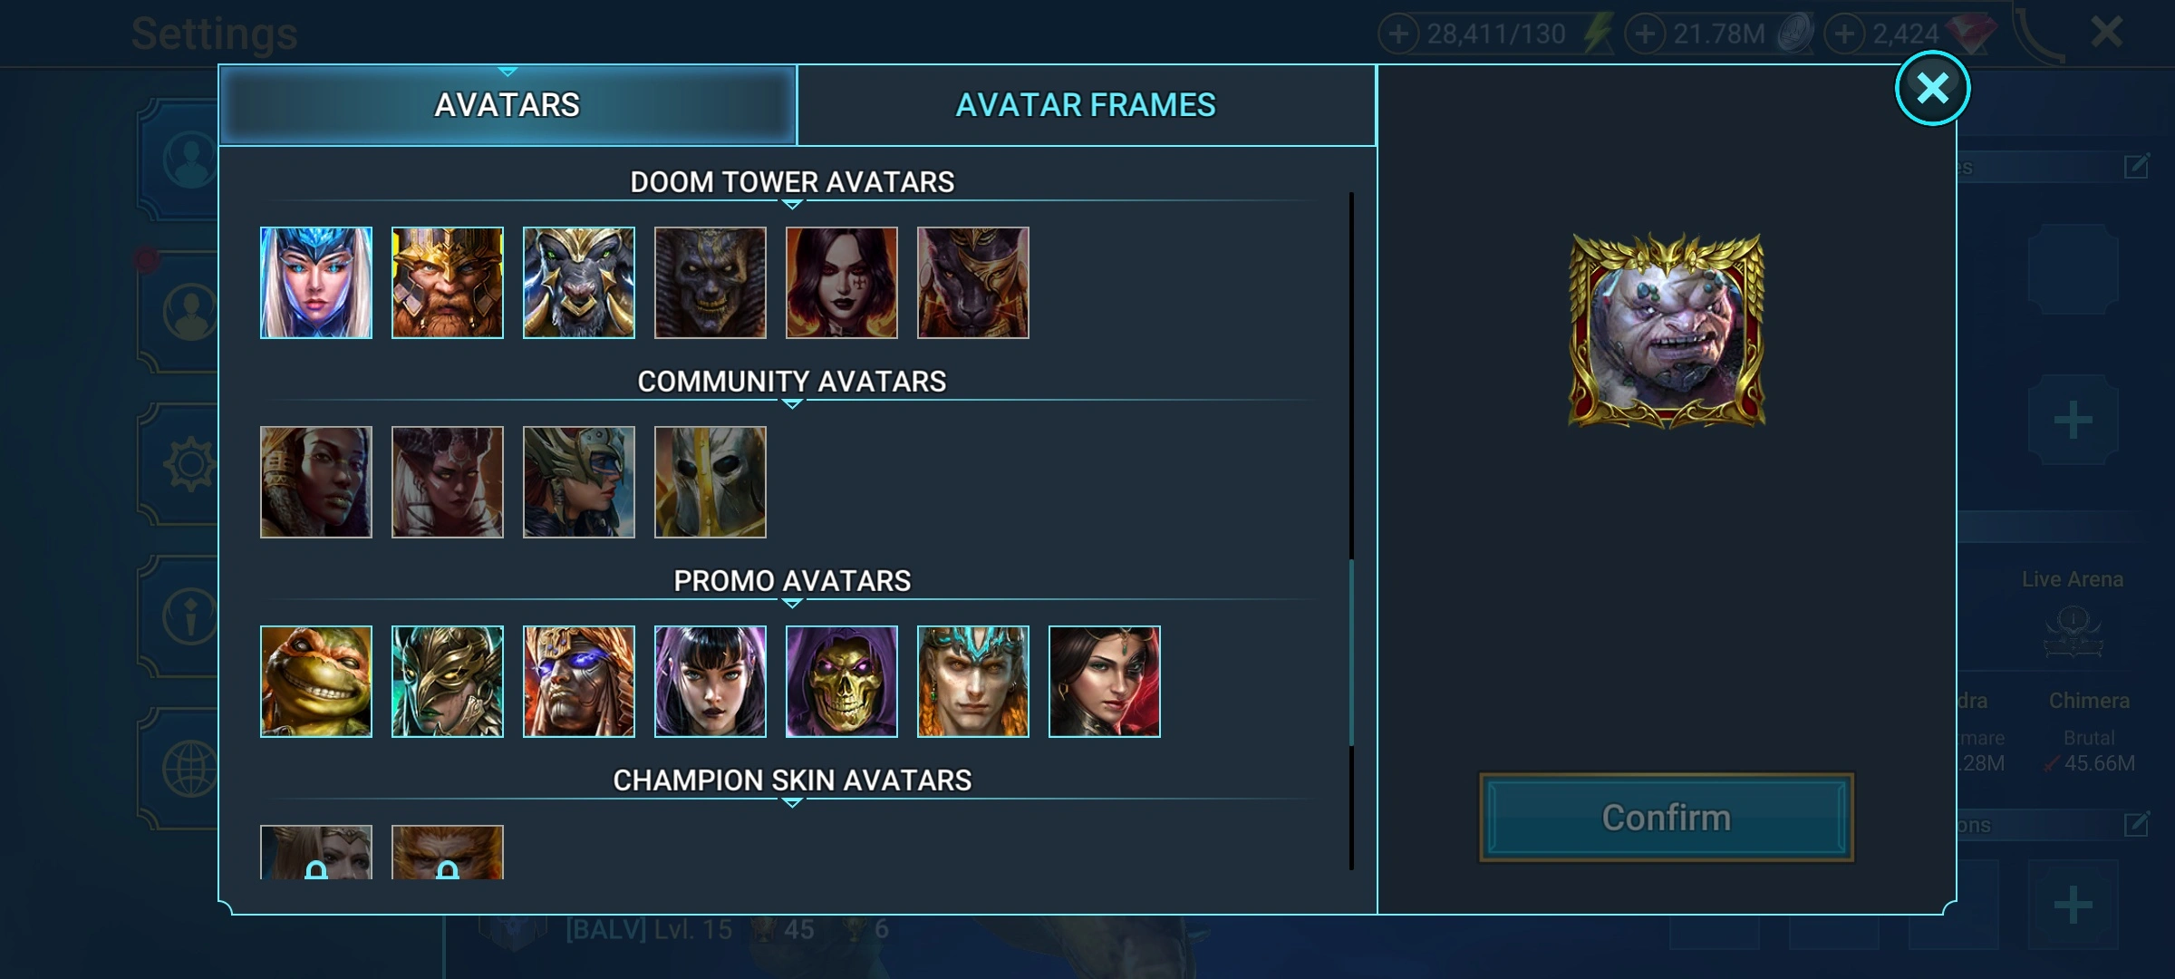This screenshot has width=2175, height=979.
Task: Choose the golden-crowned dwarf avatar
Action: pos(447,283)
